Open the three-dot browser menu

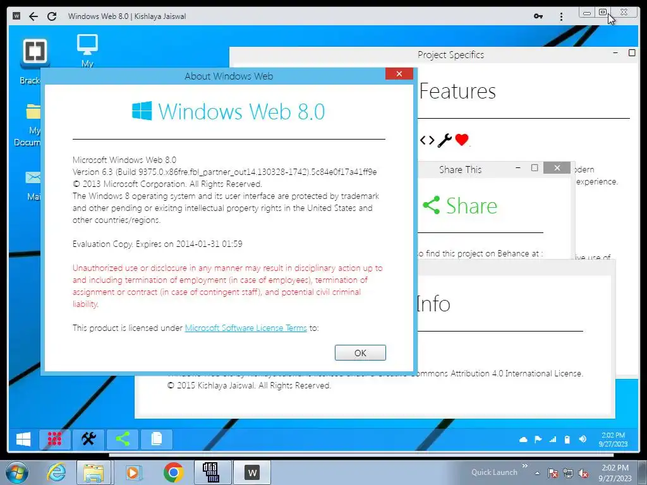(561, 16)
